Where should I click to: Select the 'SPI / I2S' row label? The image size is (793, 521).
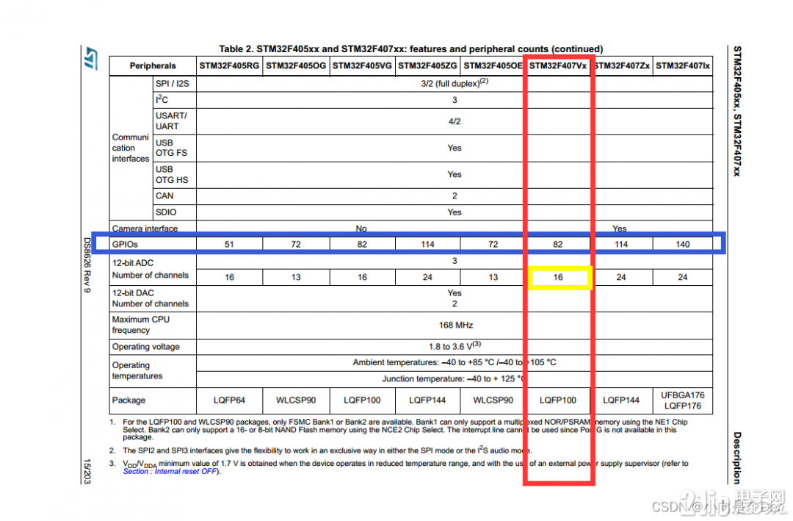[x=173, y=84]
